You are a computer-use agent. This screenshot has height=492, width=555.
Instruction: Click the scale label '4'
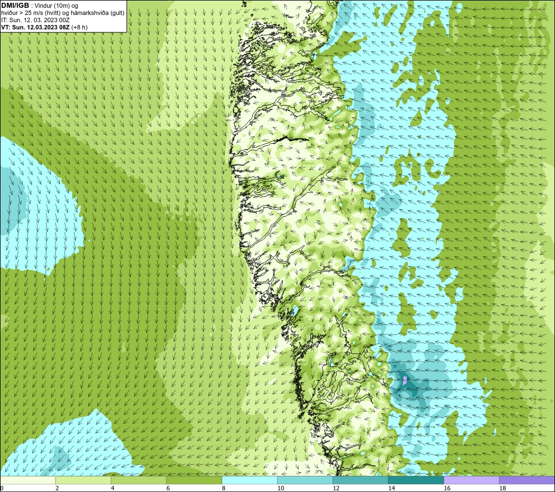click(113, 489)
